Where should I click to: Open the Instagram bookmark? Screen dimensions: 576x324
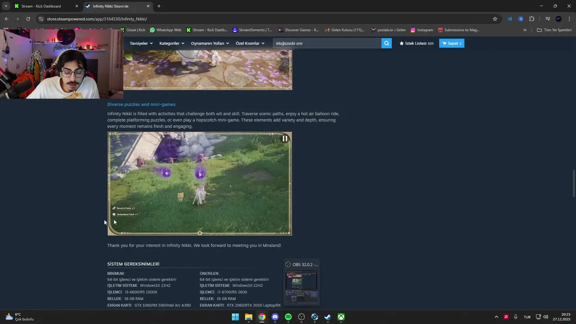pyautogui.click(x=422, y=30)
